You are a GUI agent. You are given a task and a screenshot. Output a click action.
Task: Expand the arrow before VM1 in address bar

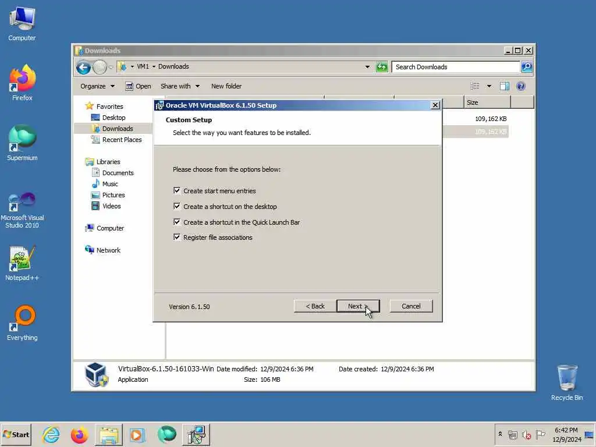click(132, 66)
